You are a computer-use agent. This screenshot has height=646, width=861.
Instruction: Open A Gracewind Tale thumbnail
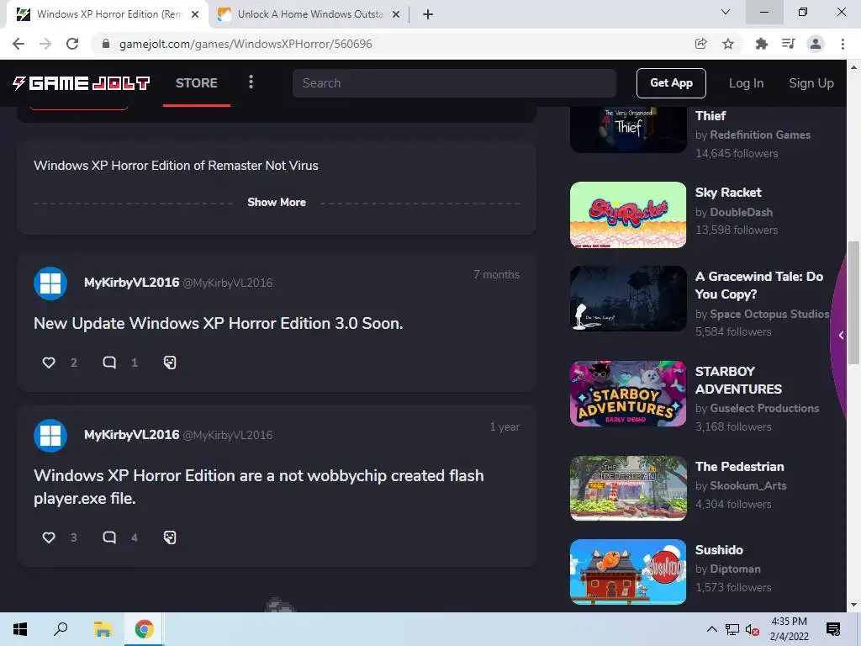[628, 299]
